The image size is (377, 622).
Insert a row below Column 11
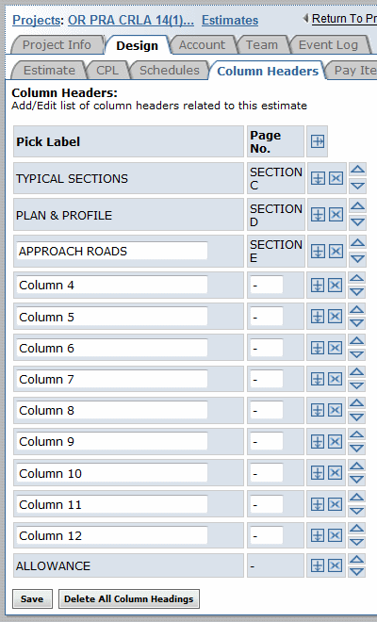(317, 504)
